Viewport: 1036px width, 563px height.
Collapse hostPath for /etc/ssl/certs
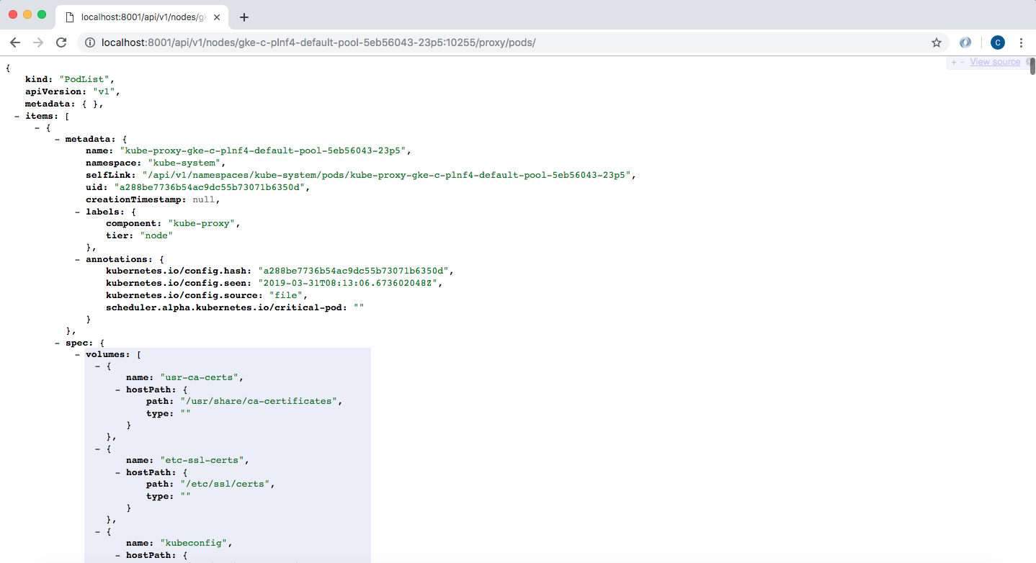(x=118, y=472)
